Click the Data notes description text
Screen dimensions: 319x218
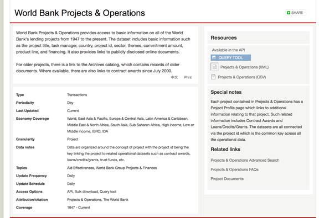pyautogui.click(x=129, y=153)
